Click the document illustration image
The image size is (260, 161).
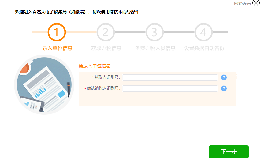[44, 85]
